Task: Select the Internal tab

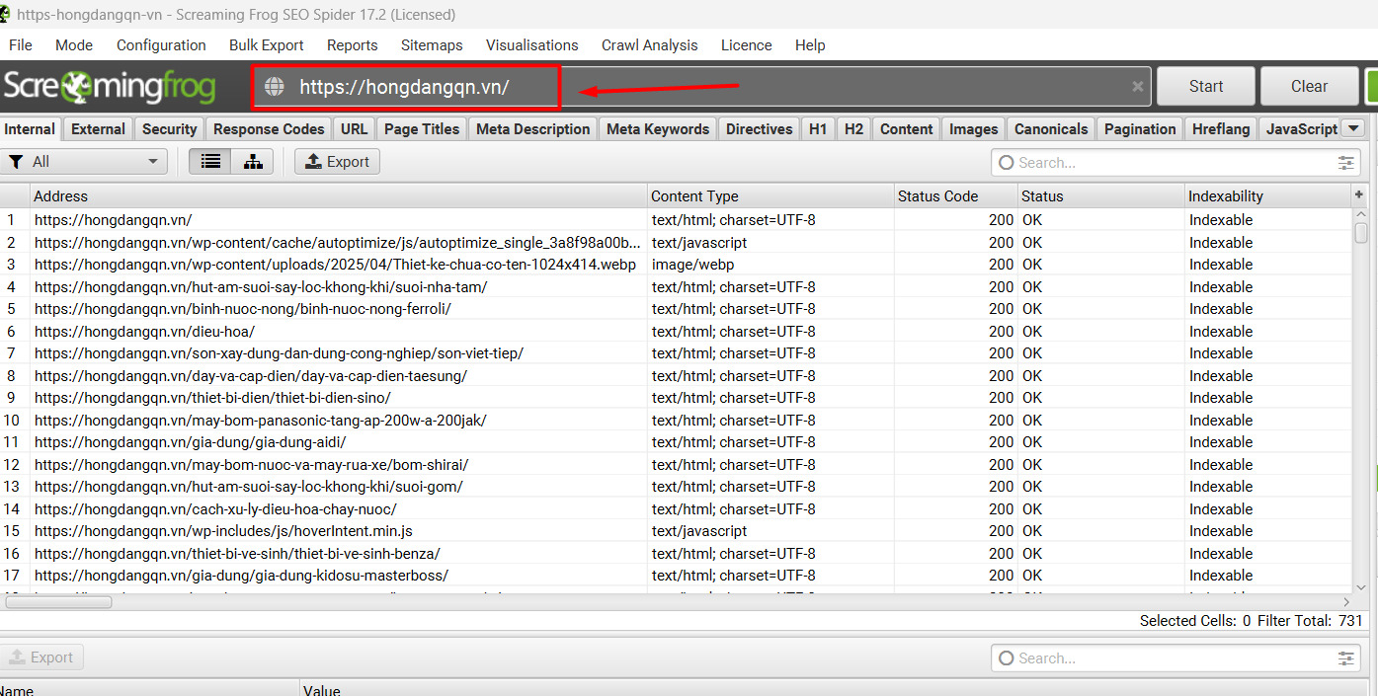Action: (x=31, y=129)
